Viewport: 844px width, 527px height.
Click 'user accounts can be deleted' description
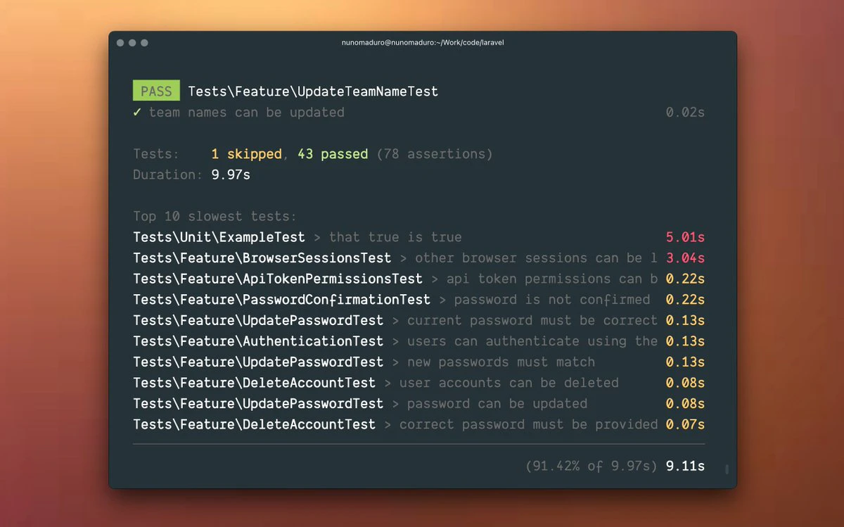tap(509, 383)
